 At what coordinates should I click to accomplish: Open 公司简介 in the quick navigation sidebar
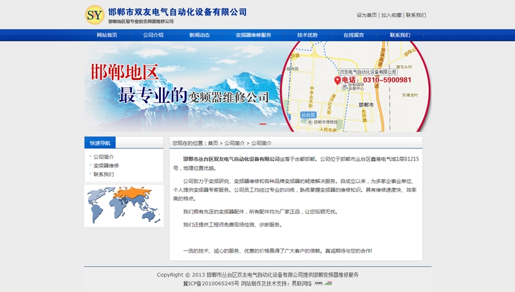click(x=104, y=157)
